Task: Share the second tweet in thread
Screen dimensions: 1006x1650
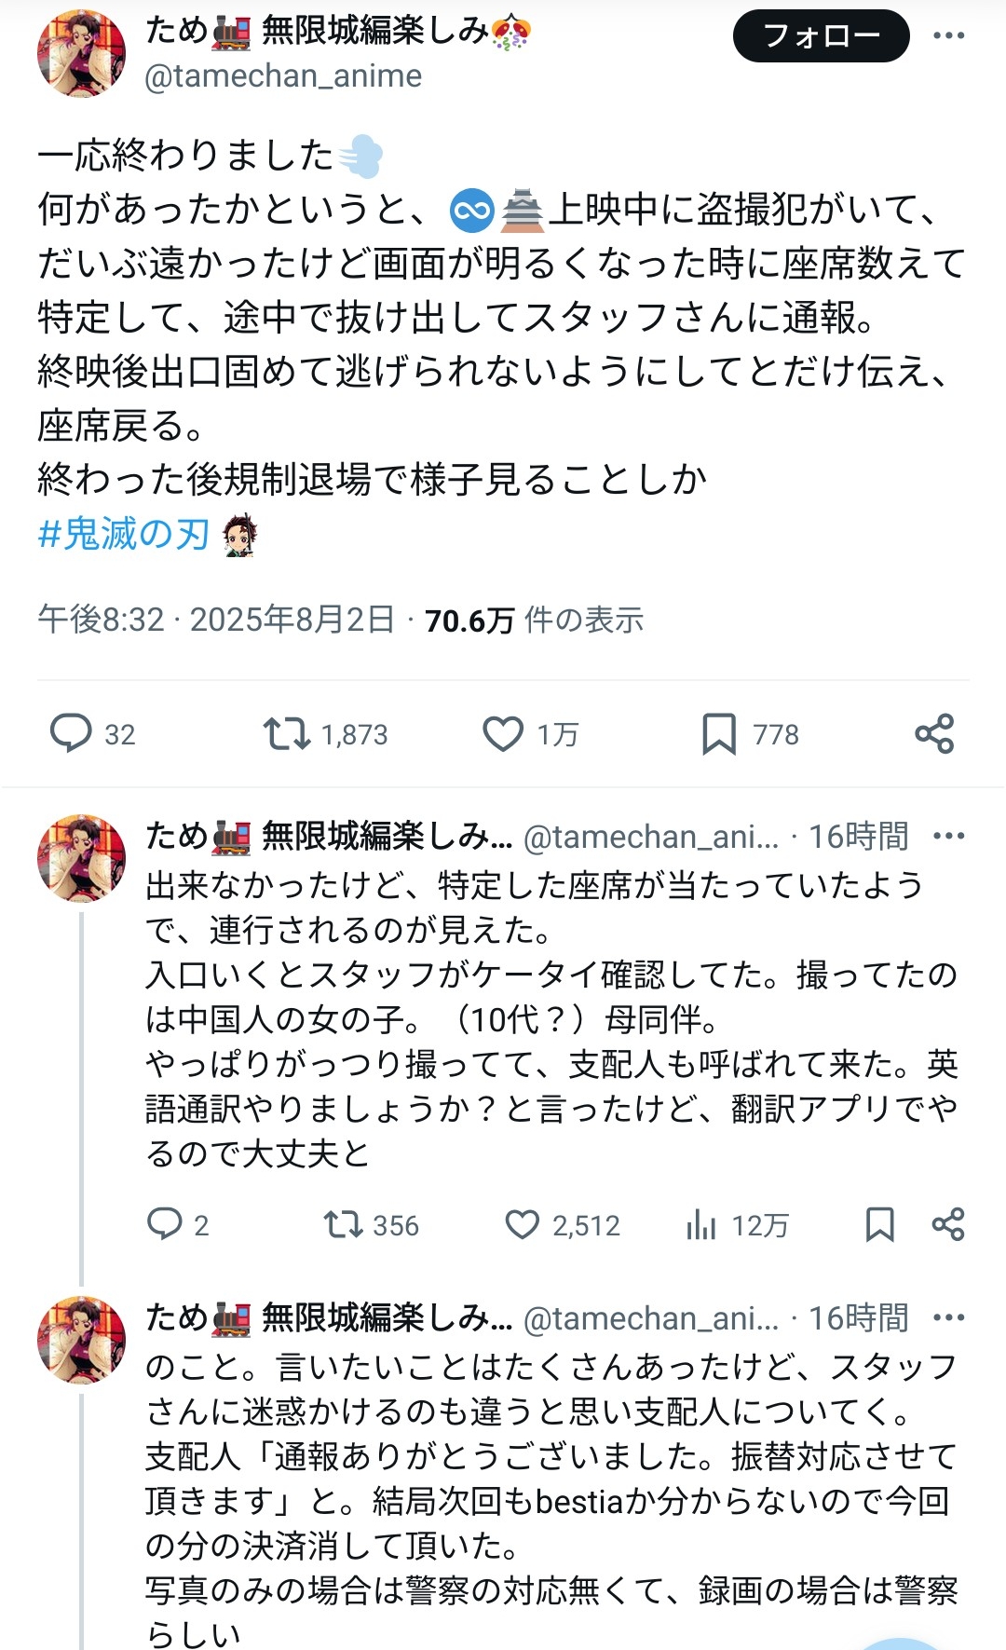Action: [x=948, y=1224]
